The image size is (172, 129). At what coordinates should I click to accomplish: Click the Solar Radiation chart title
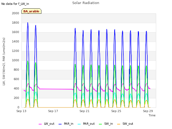[86, 3]
